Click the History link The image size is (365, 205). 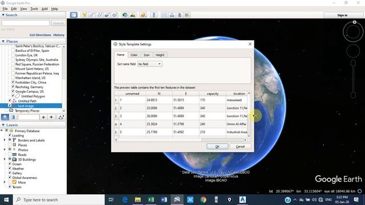click(59, 35)
